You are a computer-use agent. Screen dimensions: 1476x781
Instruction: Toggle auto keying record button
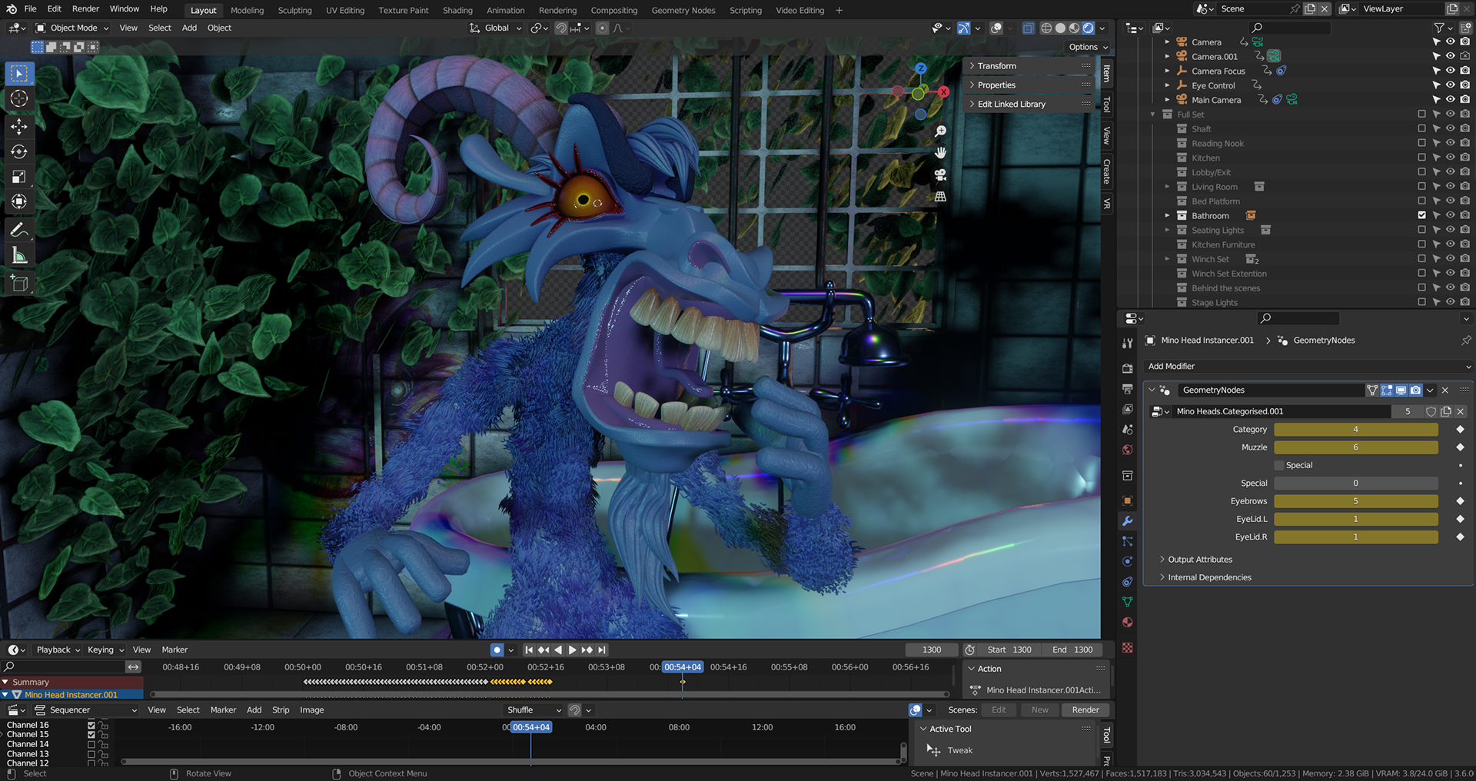[497, 650]
